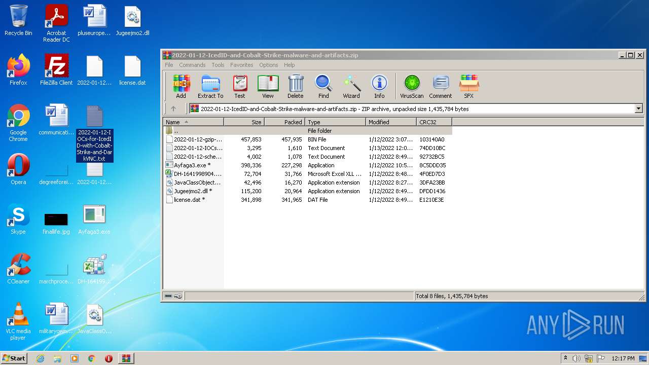
Task: Select the parent folder '..' row
Action: [308, 131]
